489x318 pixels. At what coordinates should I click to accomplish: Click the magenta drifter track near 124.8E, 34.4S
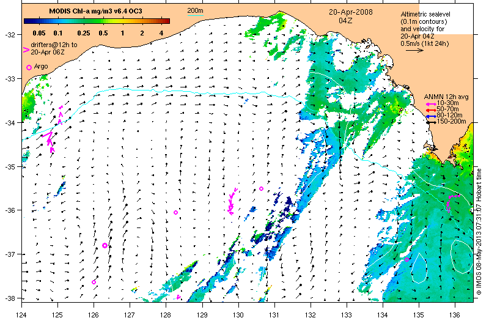49,141
